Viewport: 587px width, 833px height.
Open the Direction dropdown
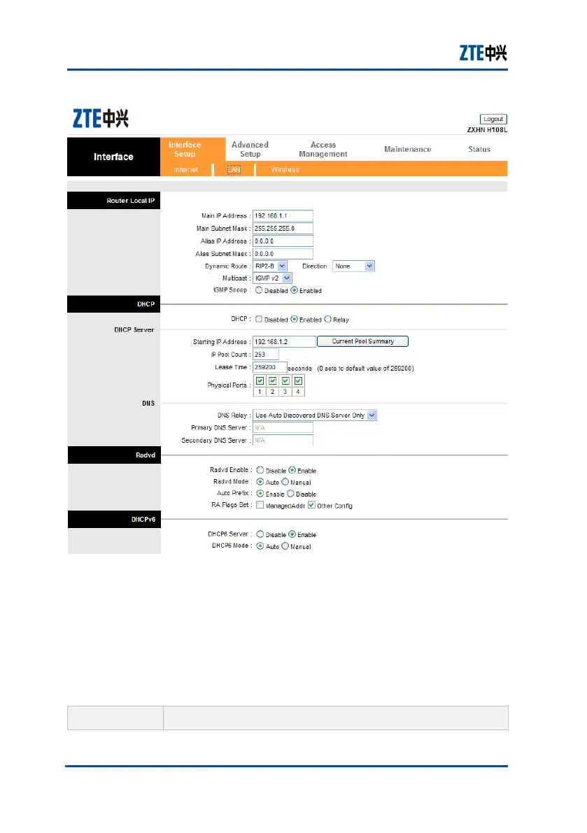(353, 266)
